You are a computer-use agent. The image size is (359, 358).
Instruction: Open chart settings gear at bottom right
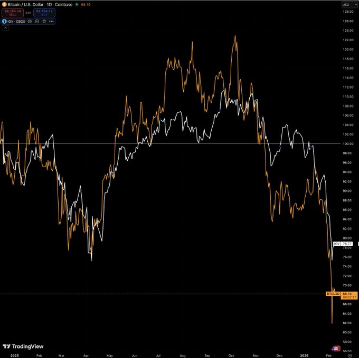pyautogui.click(x=350, y=355)
